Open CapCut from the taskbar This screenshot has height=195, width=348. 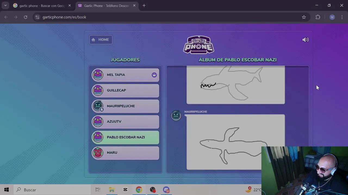click(125, 190)
